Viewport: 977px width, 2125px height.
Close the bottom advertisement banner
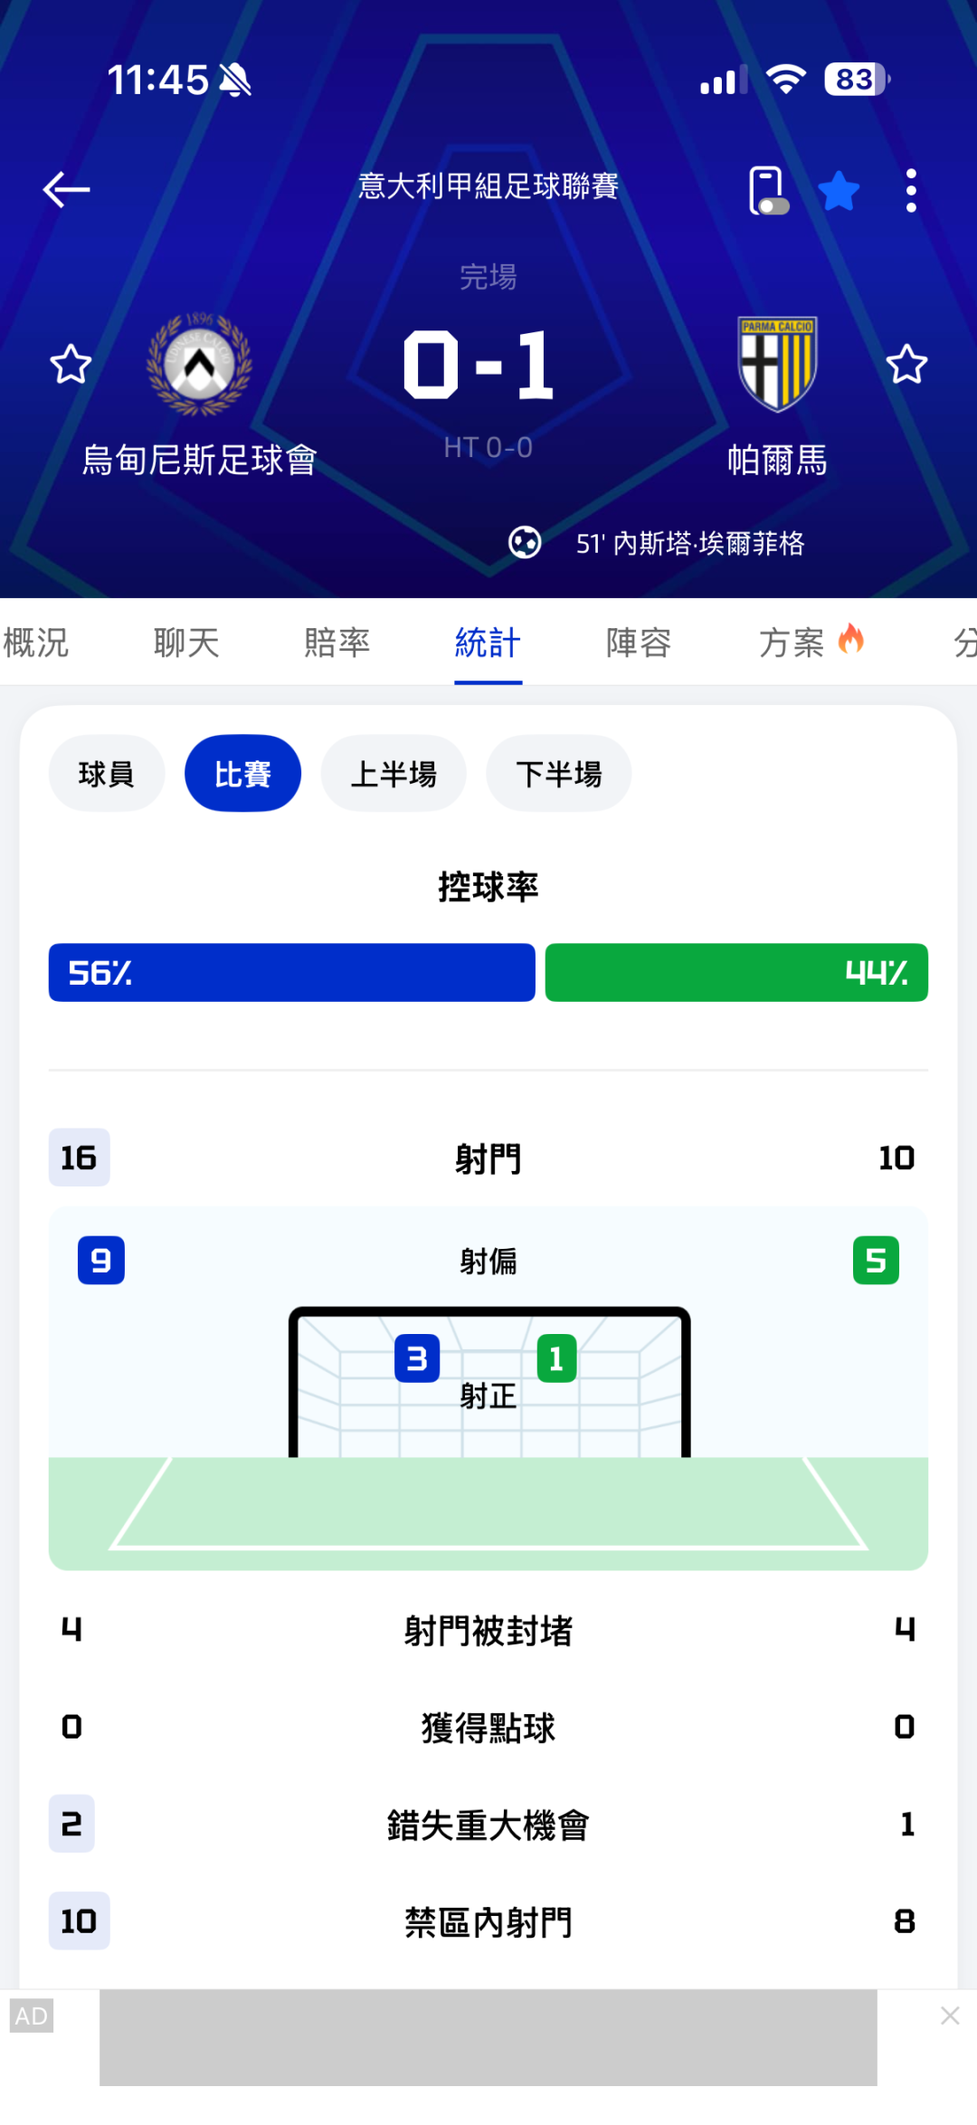[x=950, y=2015]
